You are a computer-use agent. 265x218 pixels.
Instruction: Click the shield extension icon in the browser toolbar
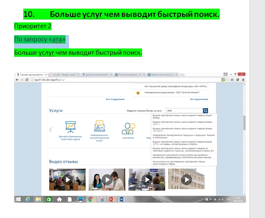pos(238,80)
